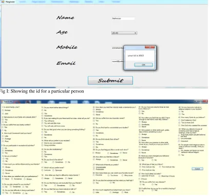Viewport: 210px width, 196px height.
Task: Select 'Yes' for question 43 religious rules
Action: (x=179, y=155)
